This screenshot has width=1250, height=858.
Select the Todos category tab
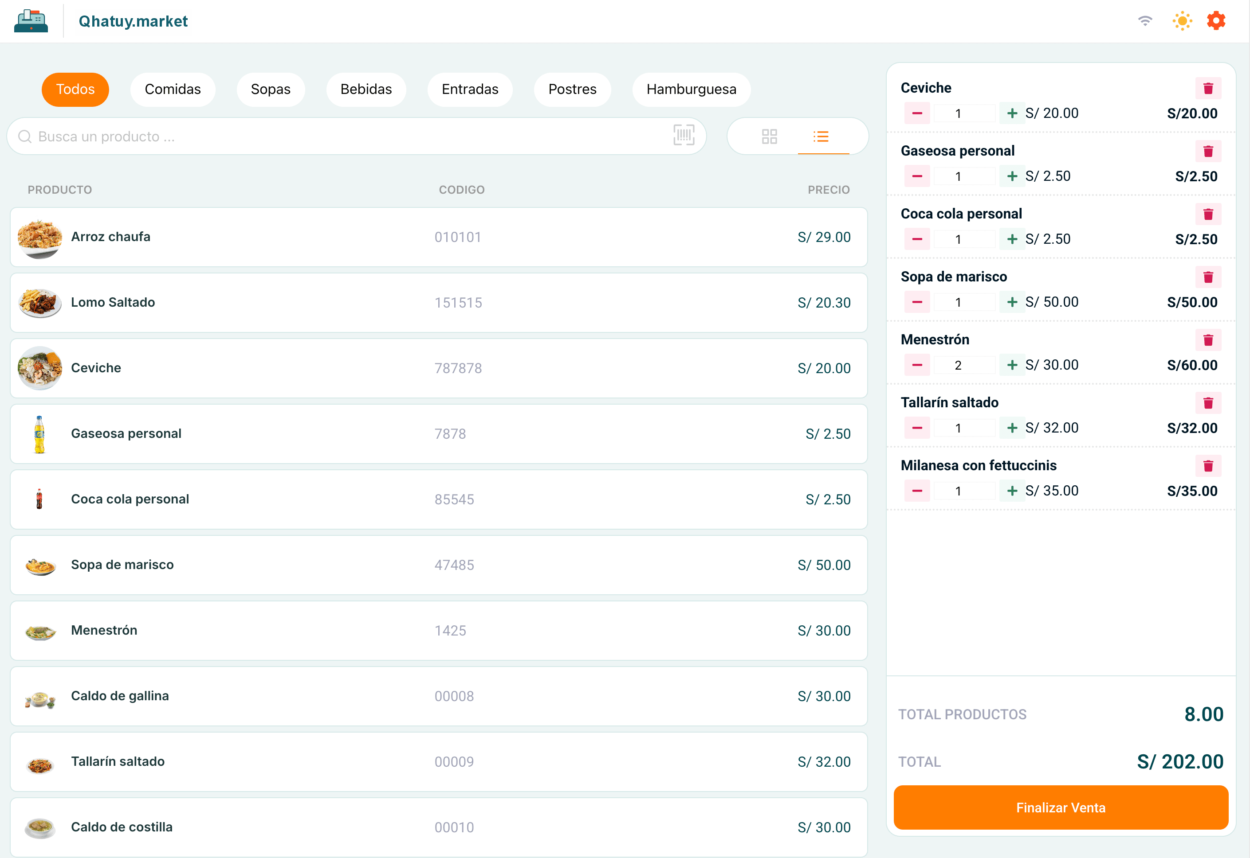(x=75, y=89)
